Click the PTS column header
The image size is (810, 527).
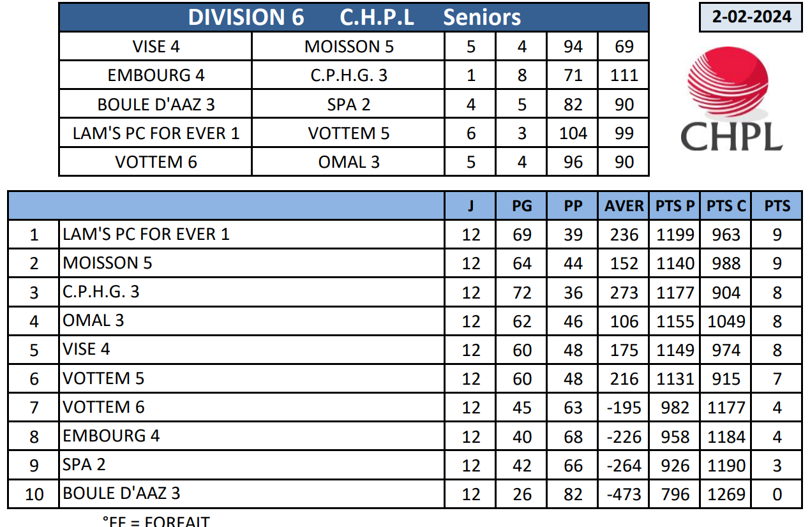click(777, 205)
